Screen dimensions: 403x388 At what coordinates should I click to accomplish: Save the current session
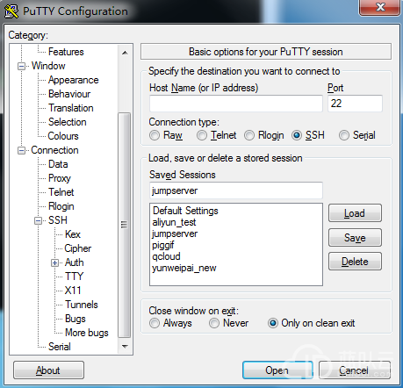pos(355,237)
